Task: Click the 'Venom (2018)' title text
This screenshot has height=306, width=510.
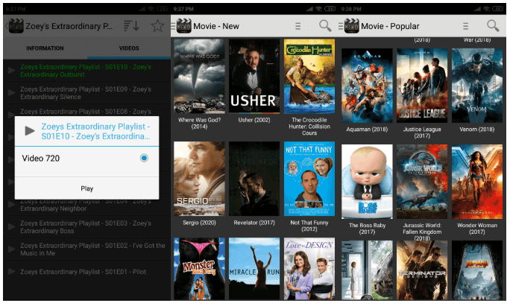Action: point(477,130)
